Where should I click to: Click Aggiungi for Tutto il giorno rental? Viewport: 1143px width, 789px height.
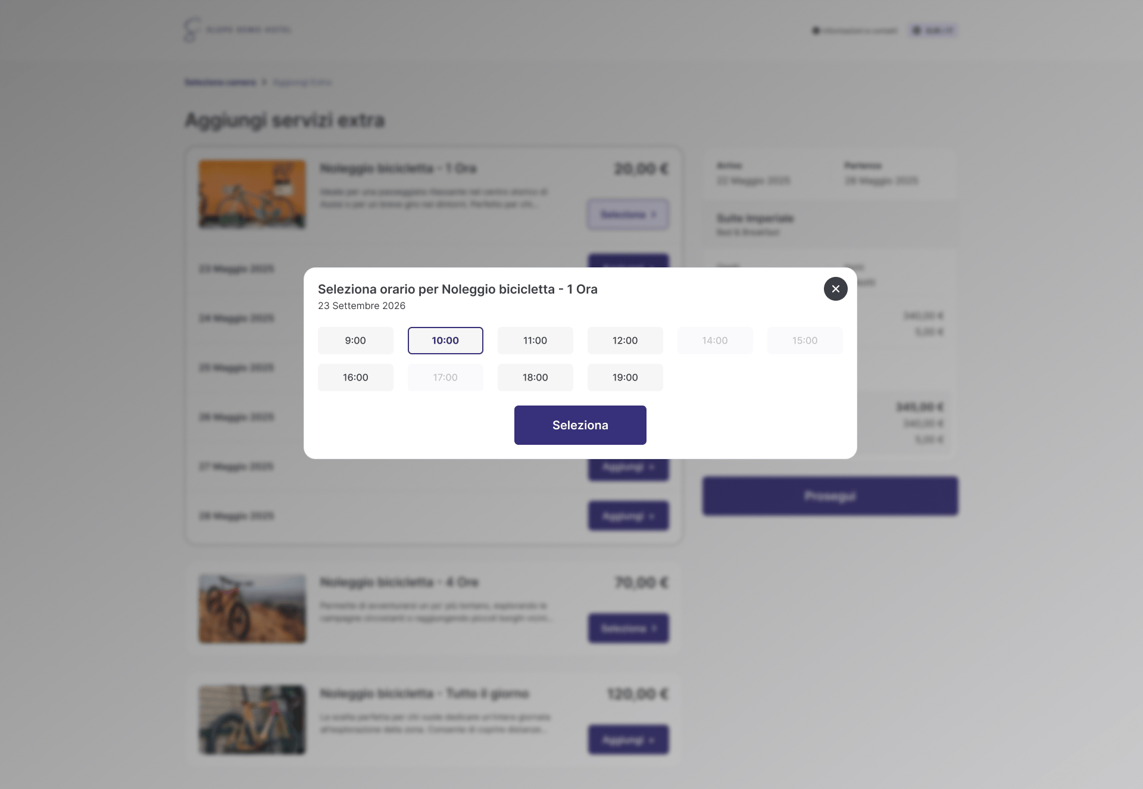click(x=629, y=740)
